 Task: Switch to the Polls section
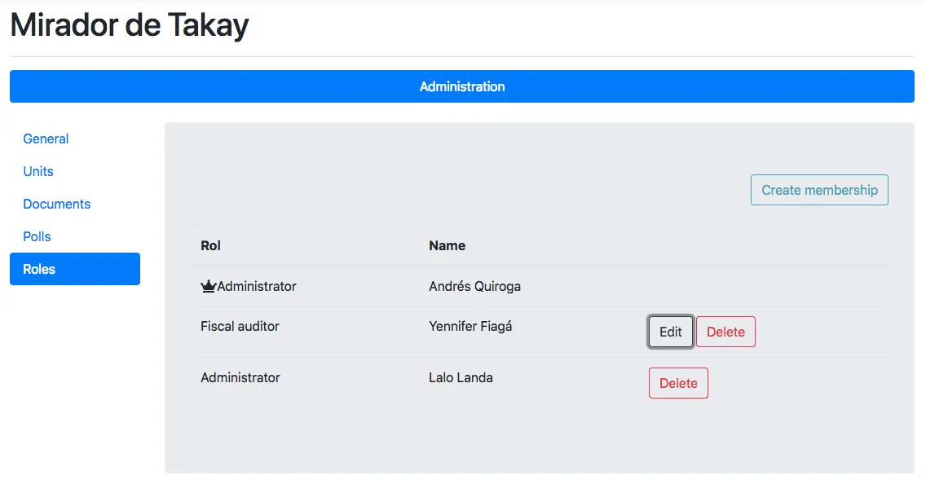pos(37,236)
